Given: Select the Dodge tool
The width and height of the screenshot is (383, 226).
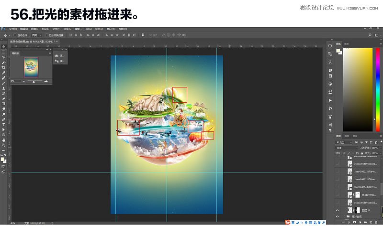Looking at the screenshot, I should point(4,114).
